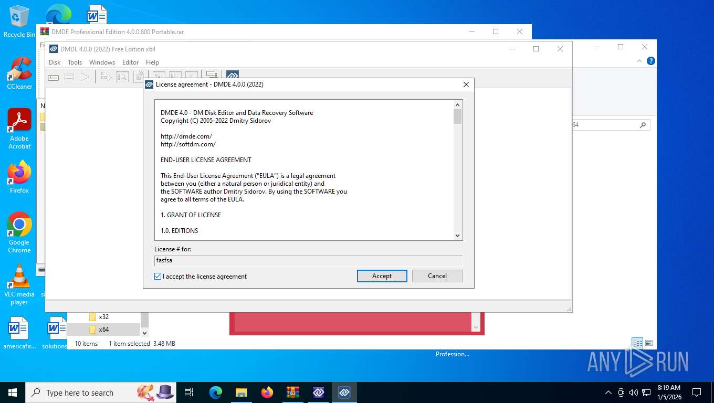The image size is (714, 403).
Task: Click the Partitions stacked-disks toolbar icon
Action: click(69, 77)
